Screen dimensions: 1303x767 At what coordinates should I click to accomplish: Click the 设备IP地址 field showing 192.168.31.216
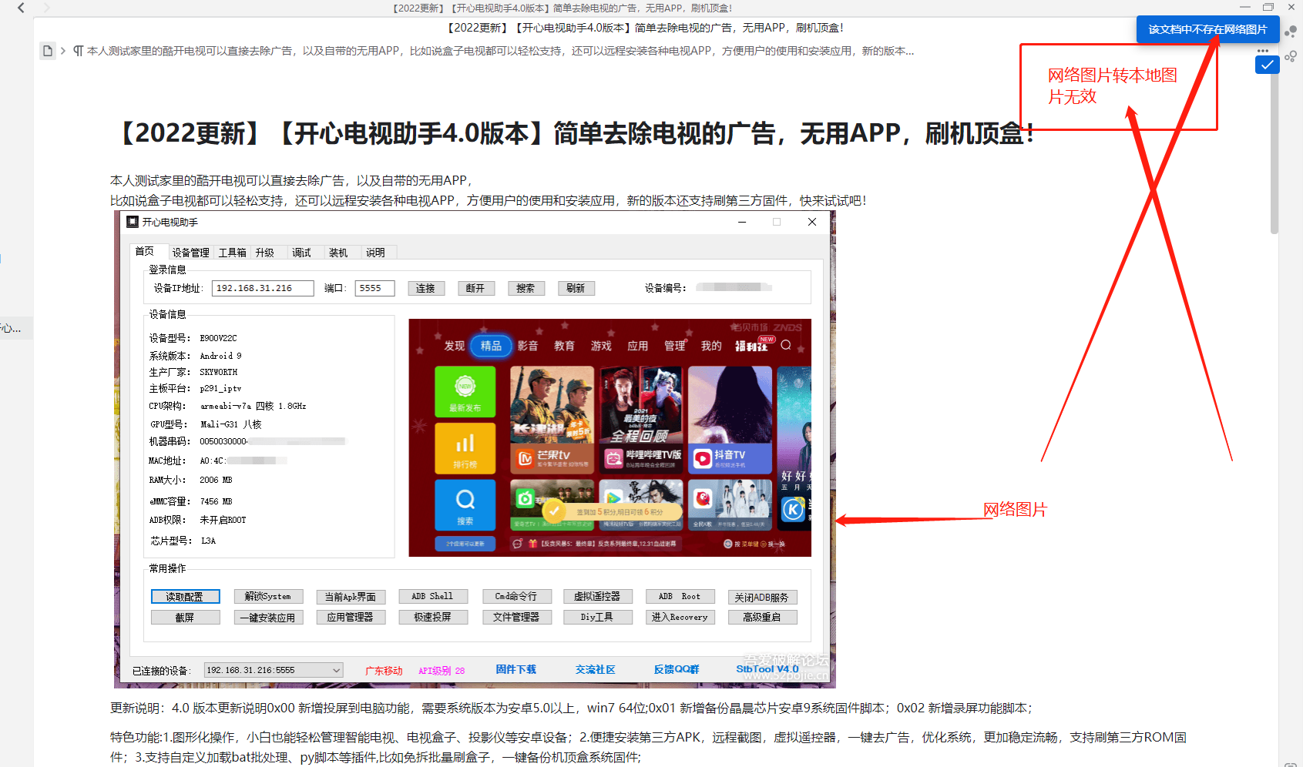(x=263, y=288)
